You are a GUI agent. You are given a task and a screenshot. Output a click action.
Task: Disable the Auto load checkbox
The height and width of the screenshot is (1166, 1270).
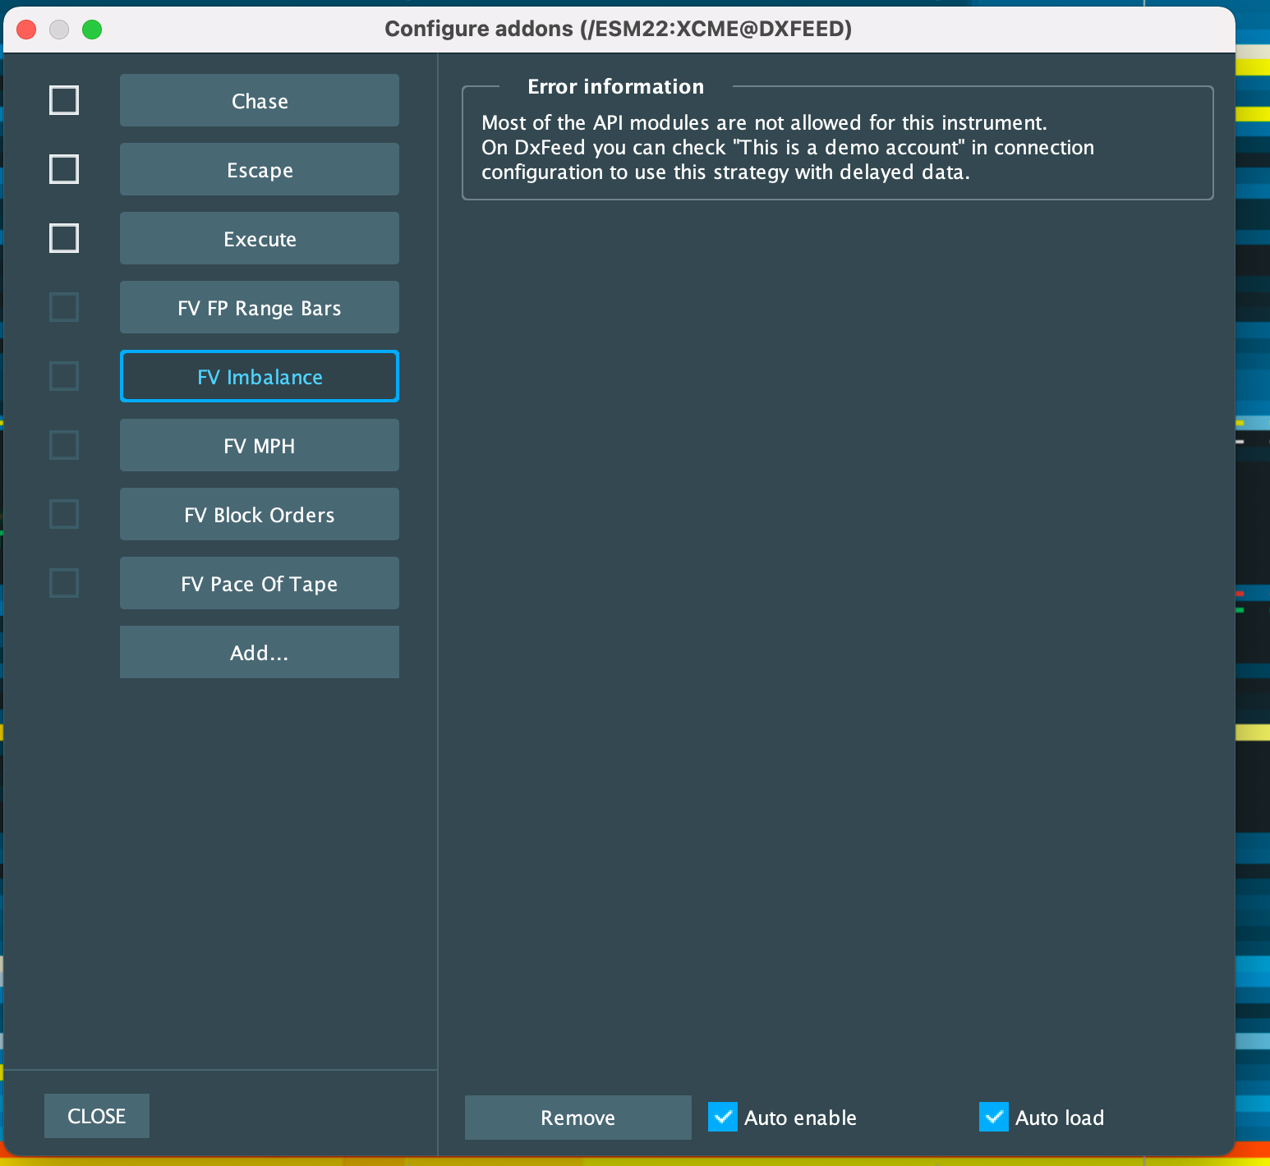[994, 1117]
